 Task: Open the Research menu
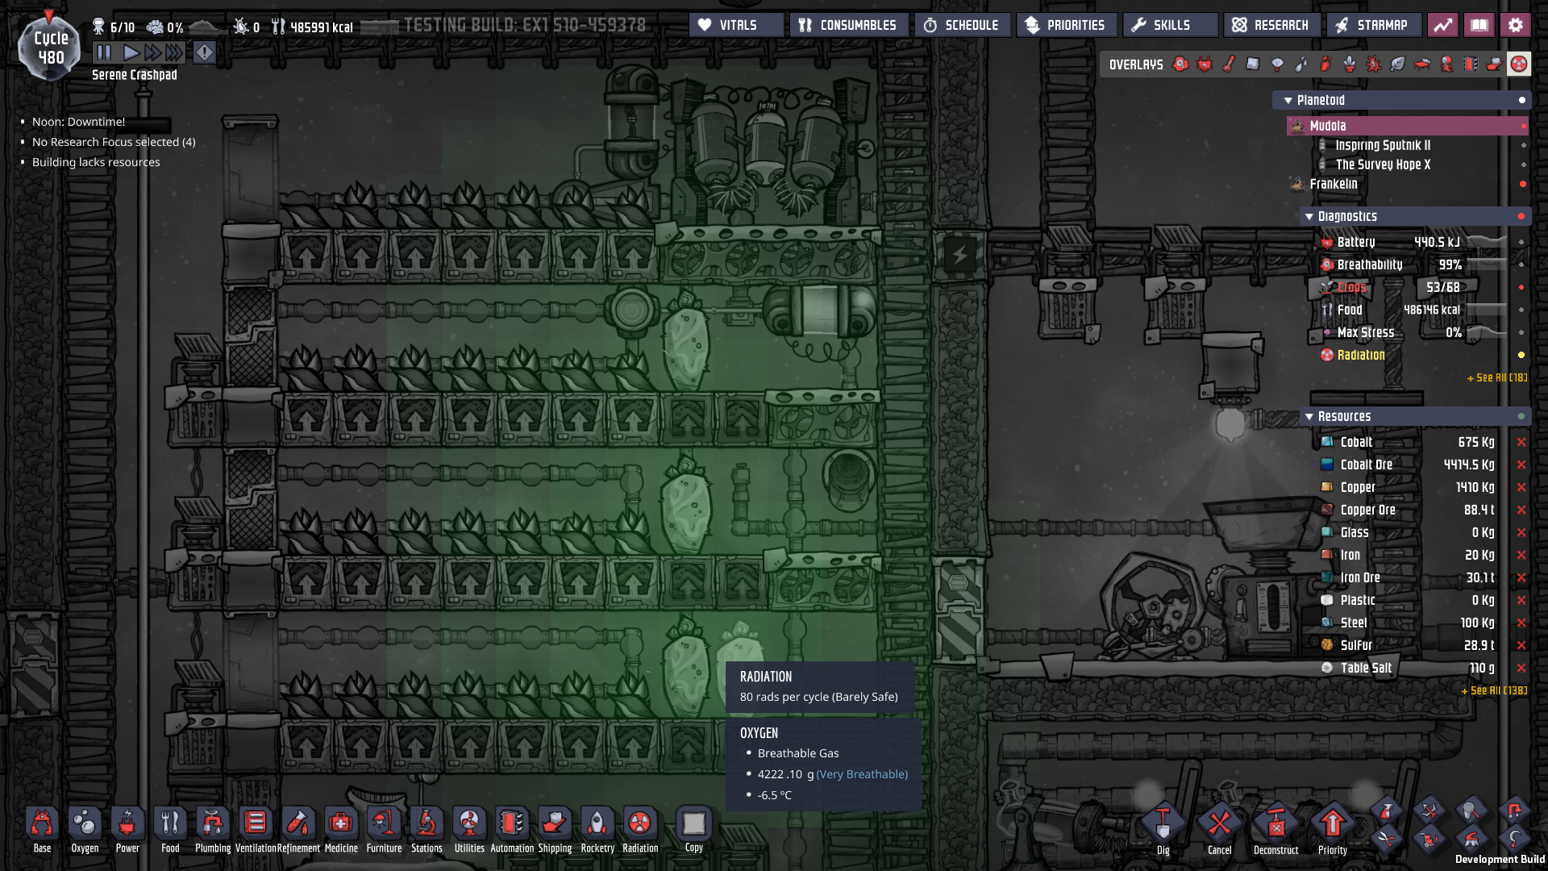[1271, 25]
